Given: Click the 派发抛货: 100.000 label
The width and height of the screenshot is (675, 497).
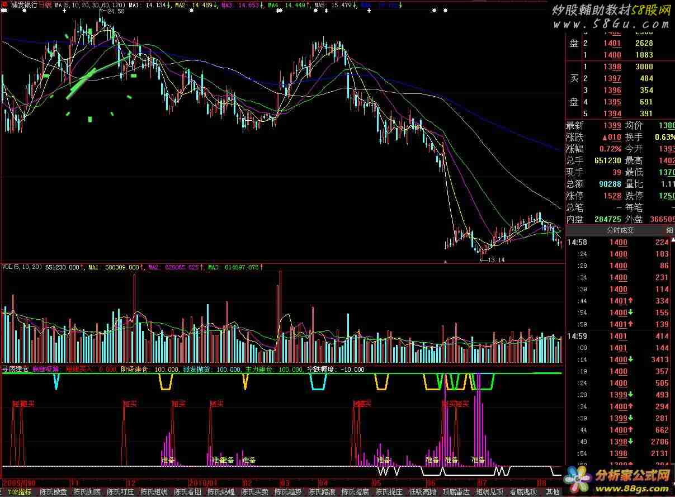Looking at the screenshot, I should point(211,370).
